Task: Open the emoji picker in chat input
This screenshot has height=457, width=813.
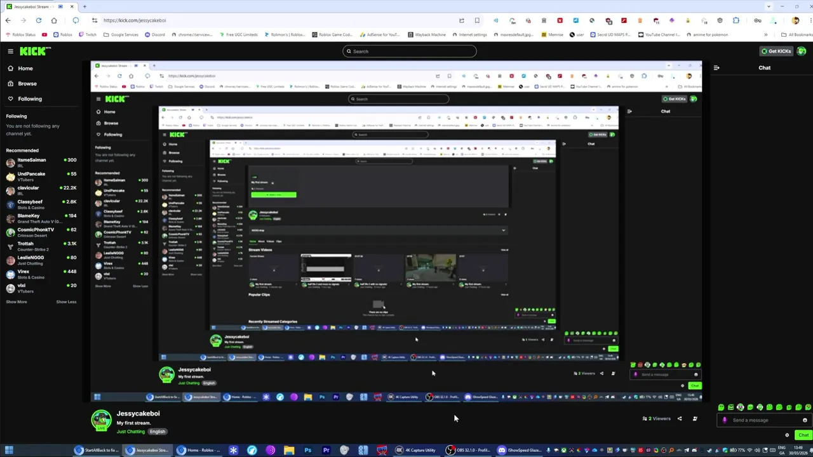Action: point(805,420)
